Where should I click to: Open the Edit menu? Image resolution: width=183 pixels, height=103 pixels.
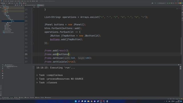coord(6,1)
